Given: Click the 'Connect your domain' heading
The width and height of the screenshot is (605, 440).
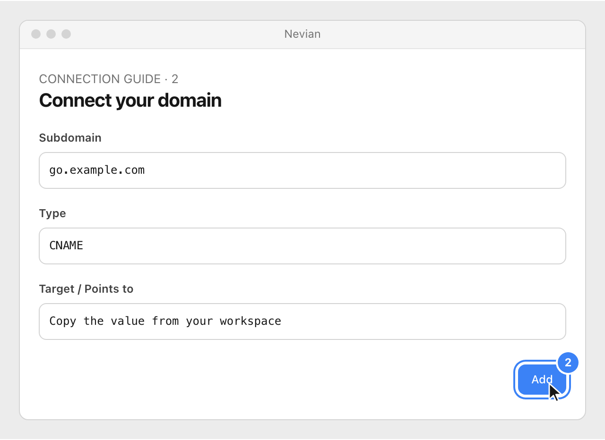Looking at the screenshot, I should pos(130,101).
